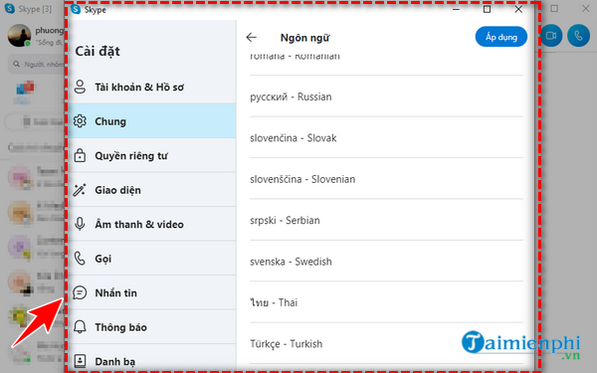The image size is (597, 373).
Task: Choose Türkçe - Turkish language
Action: [386, 343]
